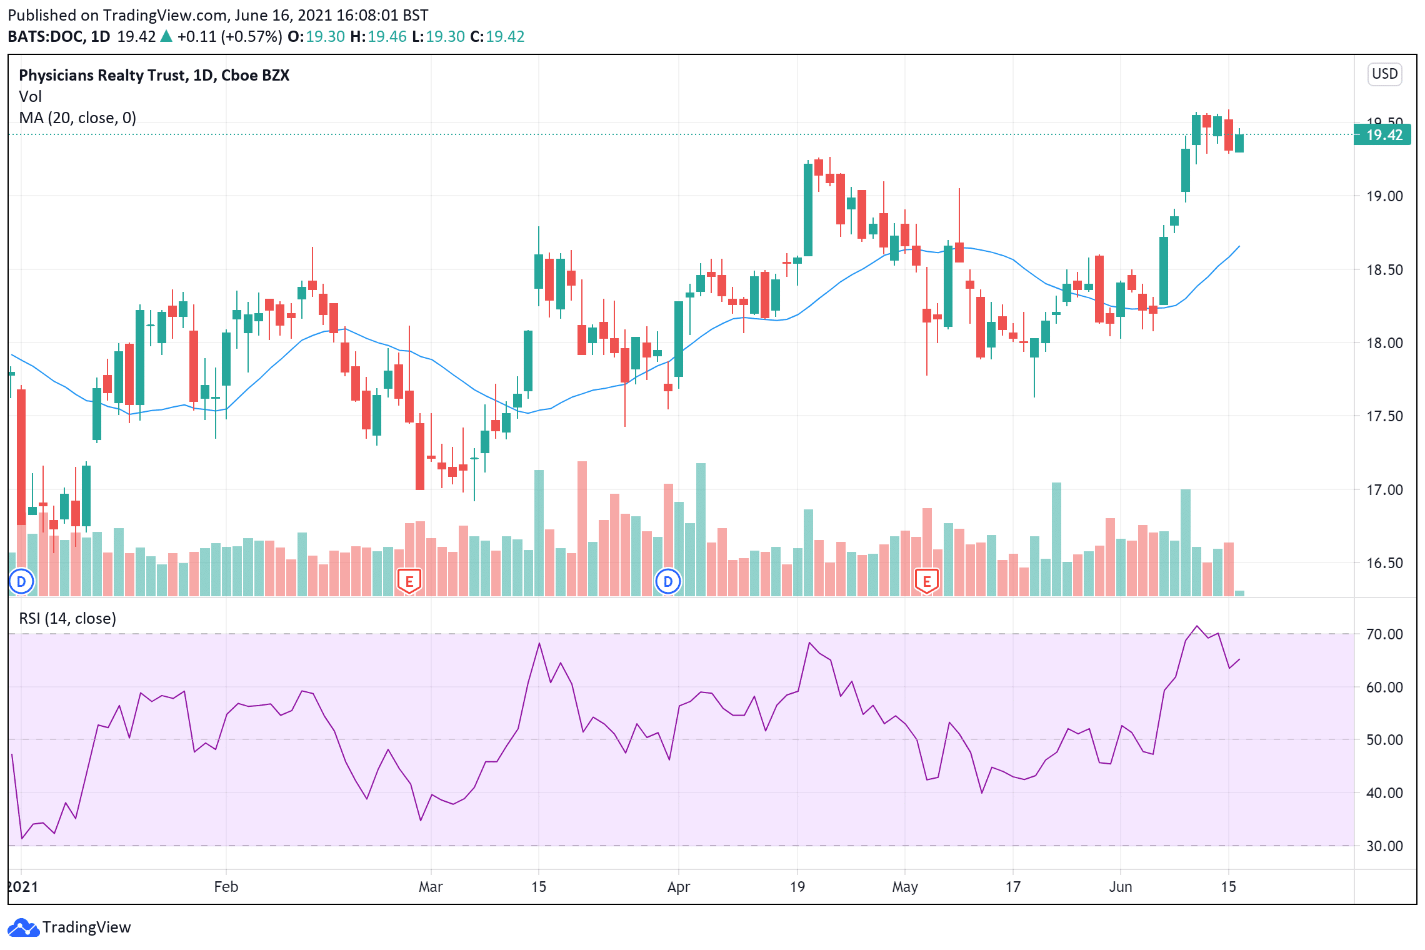The height and width of the screenshot is (950, 1425).
Task: Click the 17.50 price axis label
Action: point(1384,416)
